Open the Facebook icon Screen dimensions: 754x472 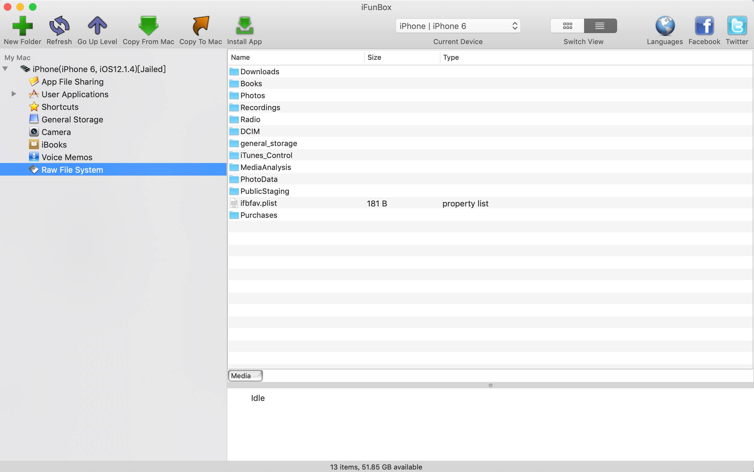704,25
